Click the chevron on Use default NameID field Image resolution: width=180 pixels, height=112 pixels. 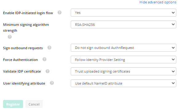173,83
